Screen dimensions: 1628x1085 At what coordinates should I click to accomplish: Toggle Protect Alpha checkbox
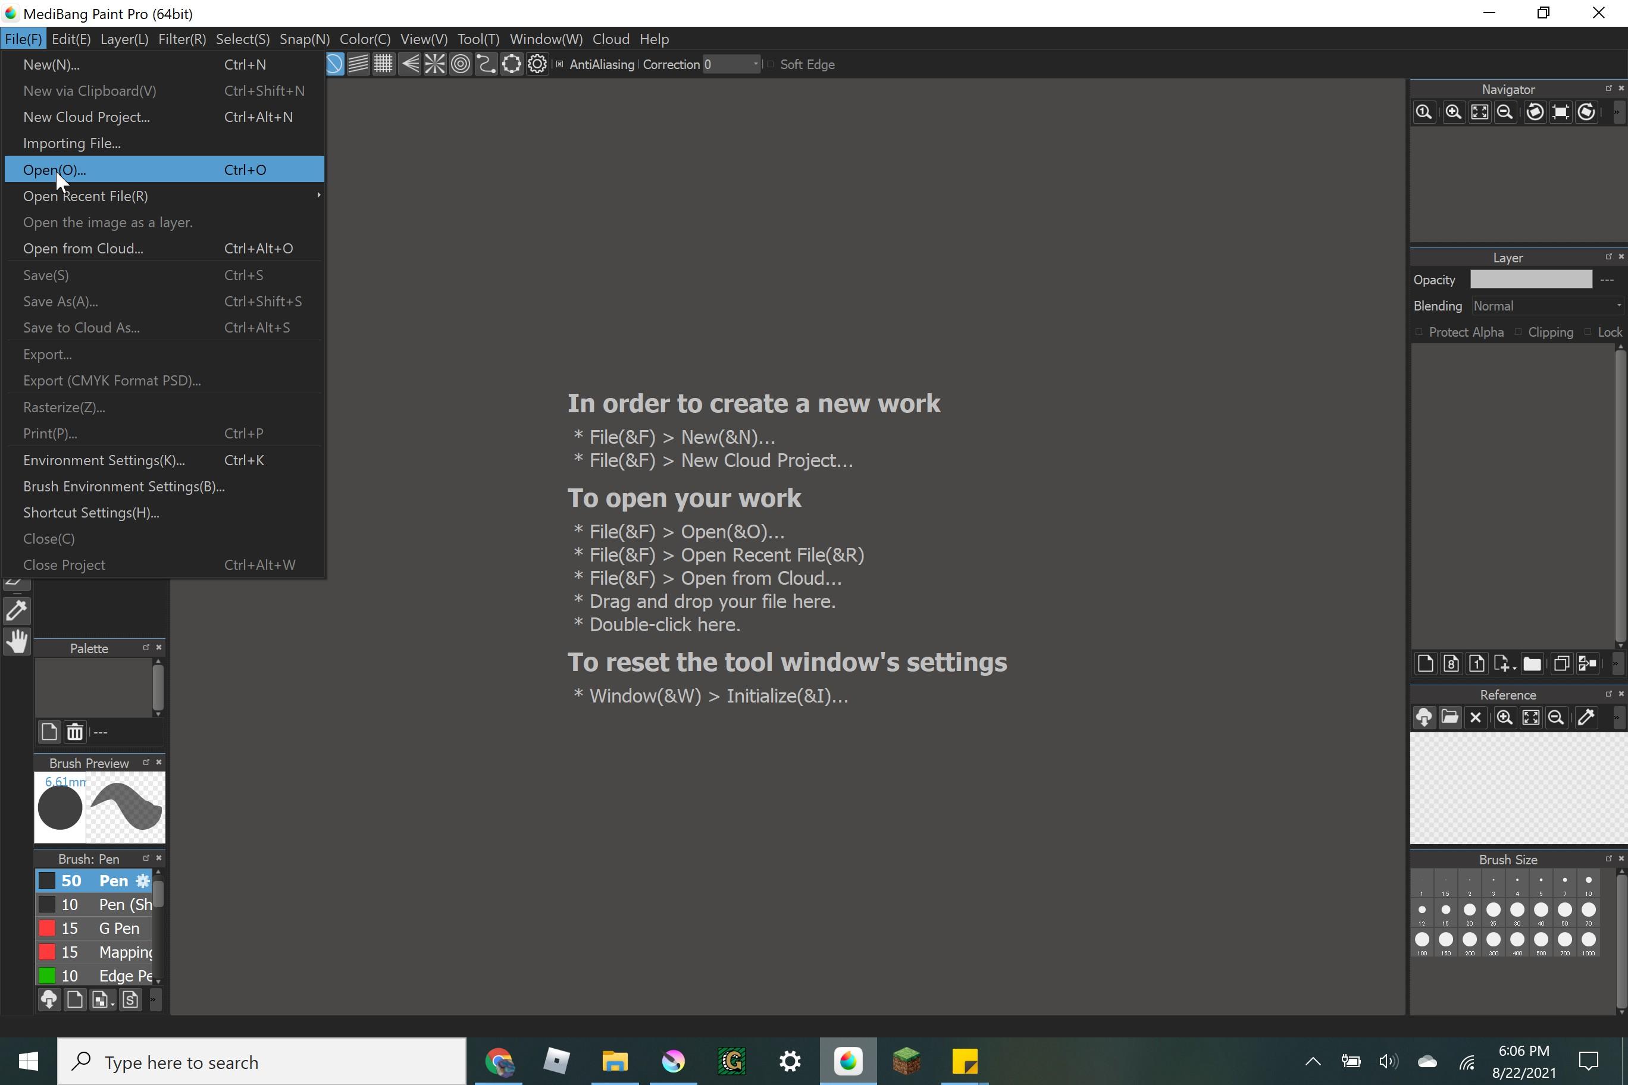(1419, 332)
